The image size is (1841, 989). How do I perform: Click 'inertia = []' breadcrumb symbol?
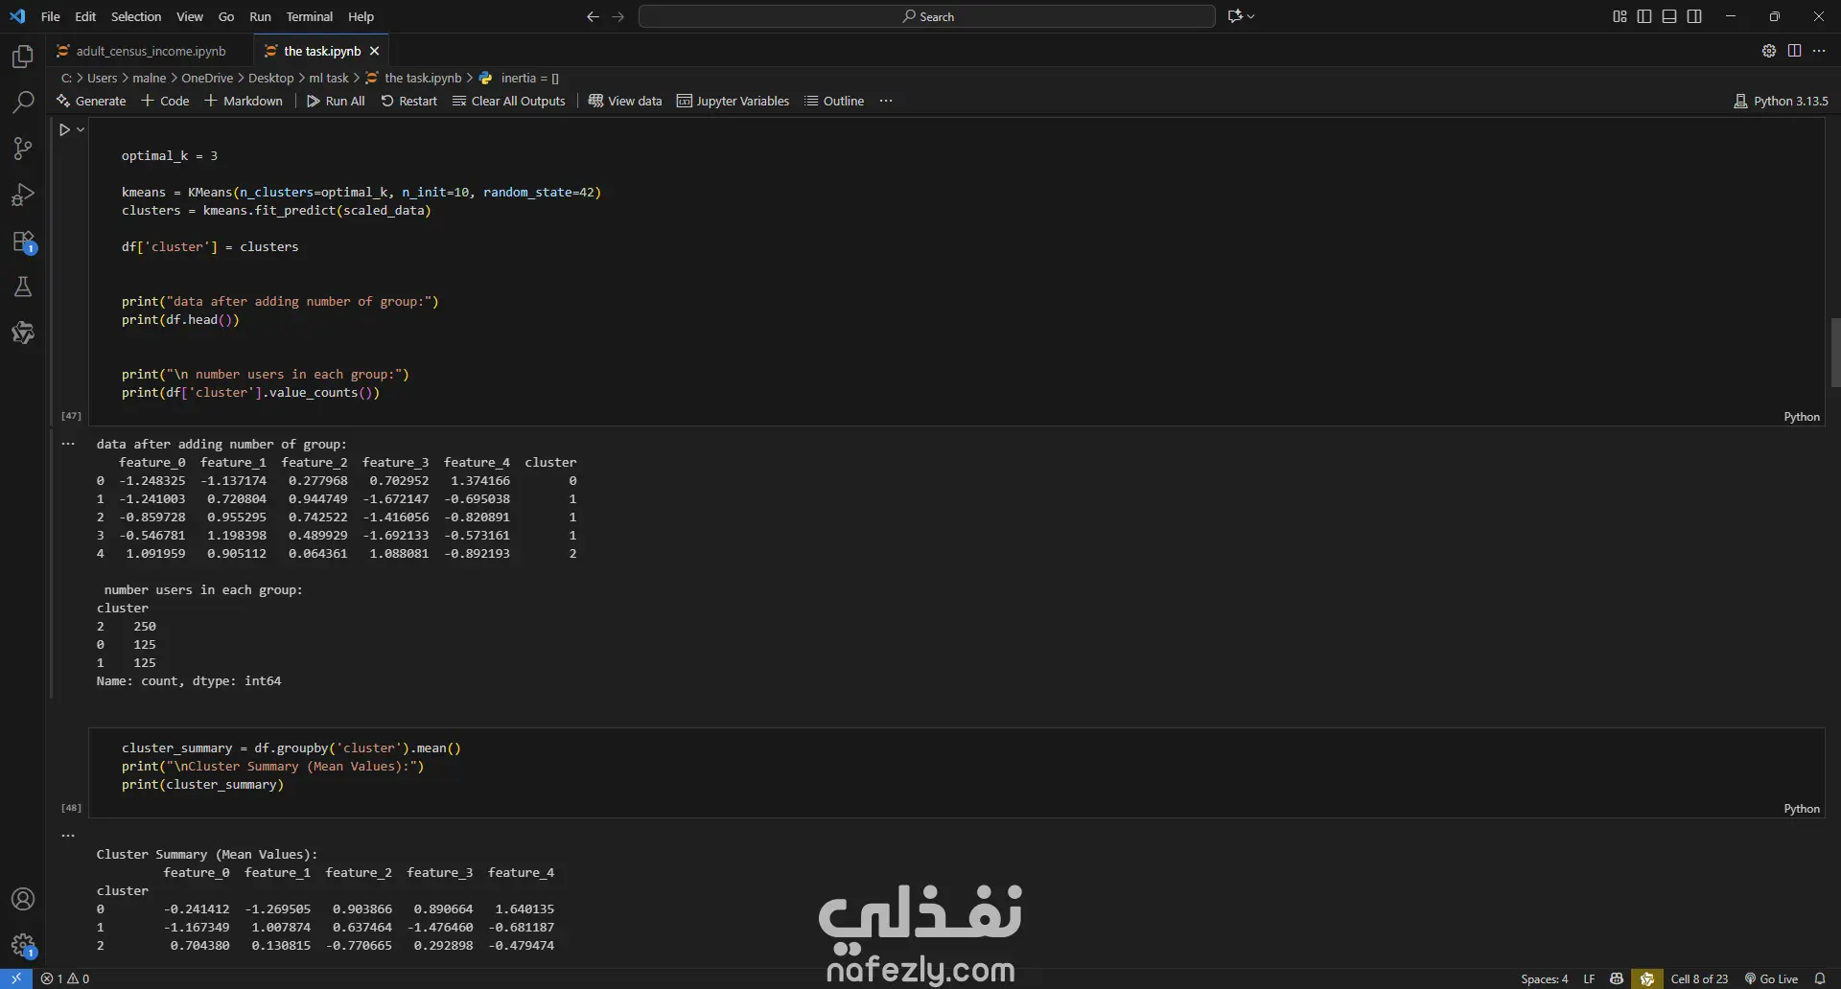point(529,78)
